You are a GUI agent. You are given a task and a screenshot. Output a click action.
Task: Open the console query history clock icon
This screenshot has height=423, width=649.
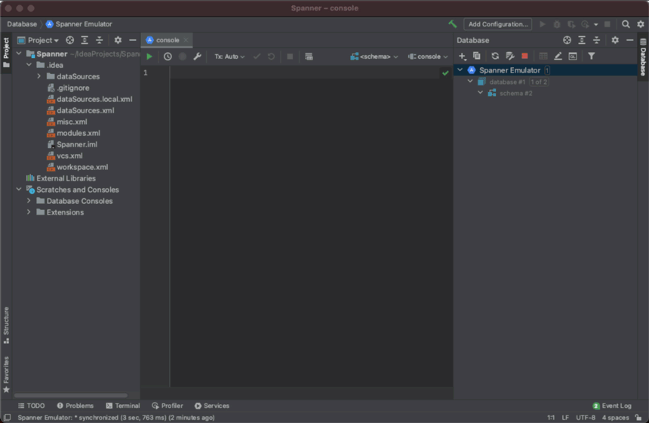click(x=168, y=57)
